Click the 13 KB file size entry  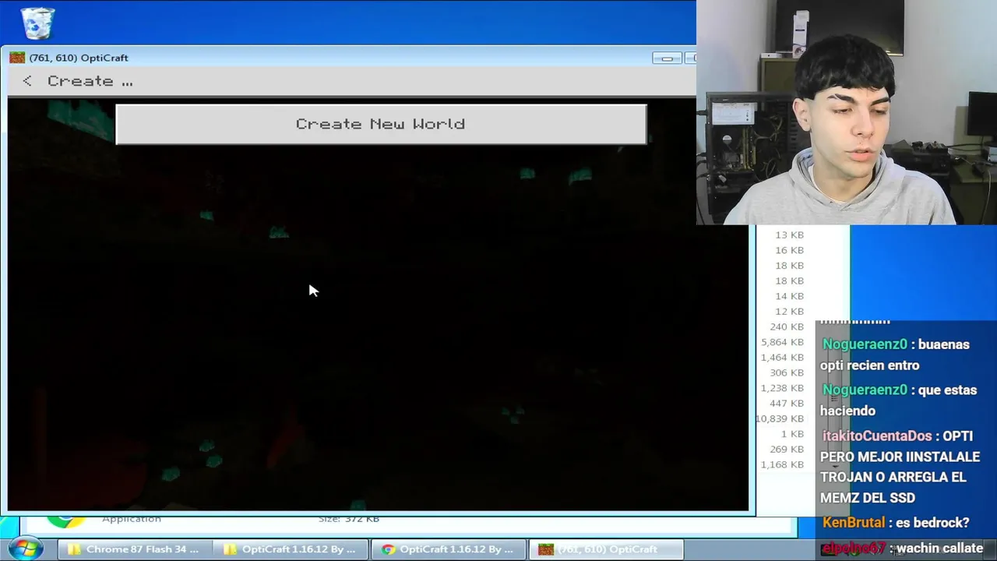(789, 235)
